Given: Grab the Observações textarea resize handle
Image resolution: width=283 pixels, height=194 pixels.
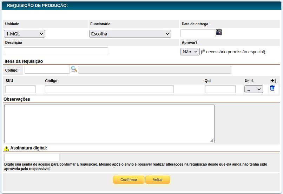Looking at the screenshot, I should coord(212,141).
